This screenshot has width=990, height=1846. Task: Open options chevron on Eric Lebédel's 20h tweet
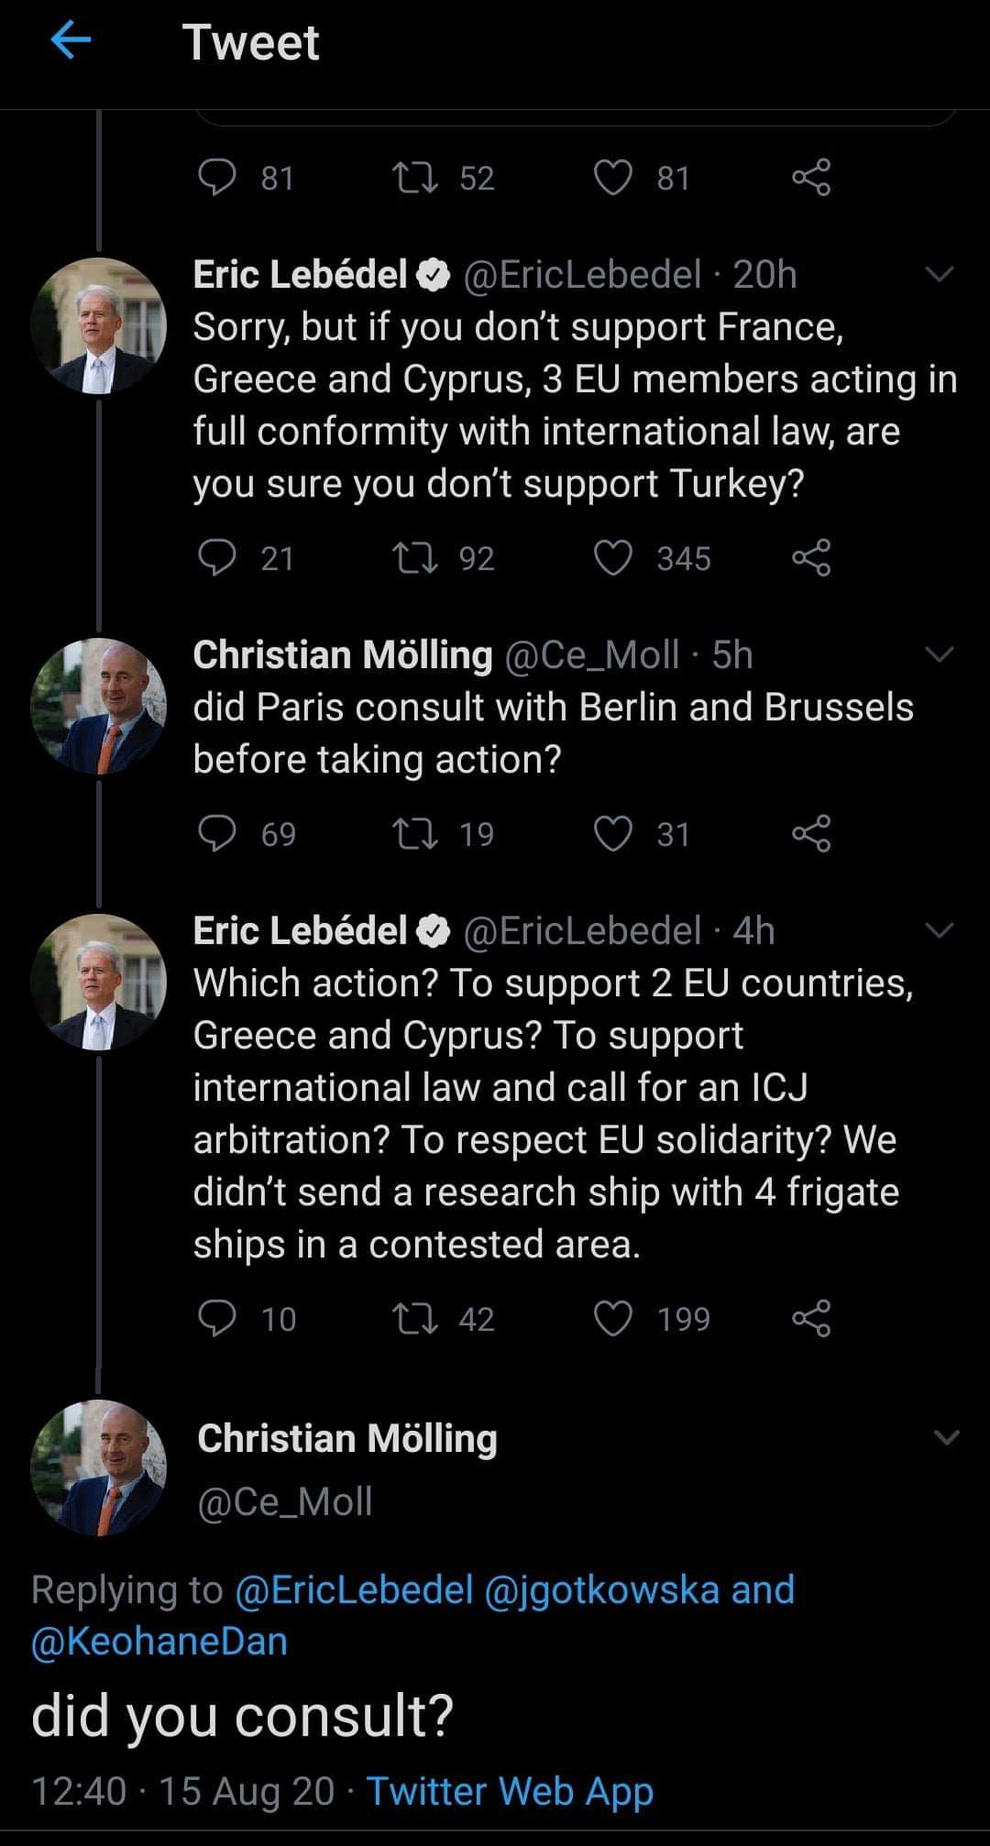[x=940, y=274]
